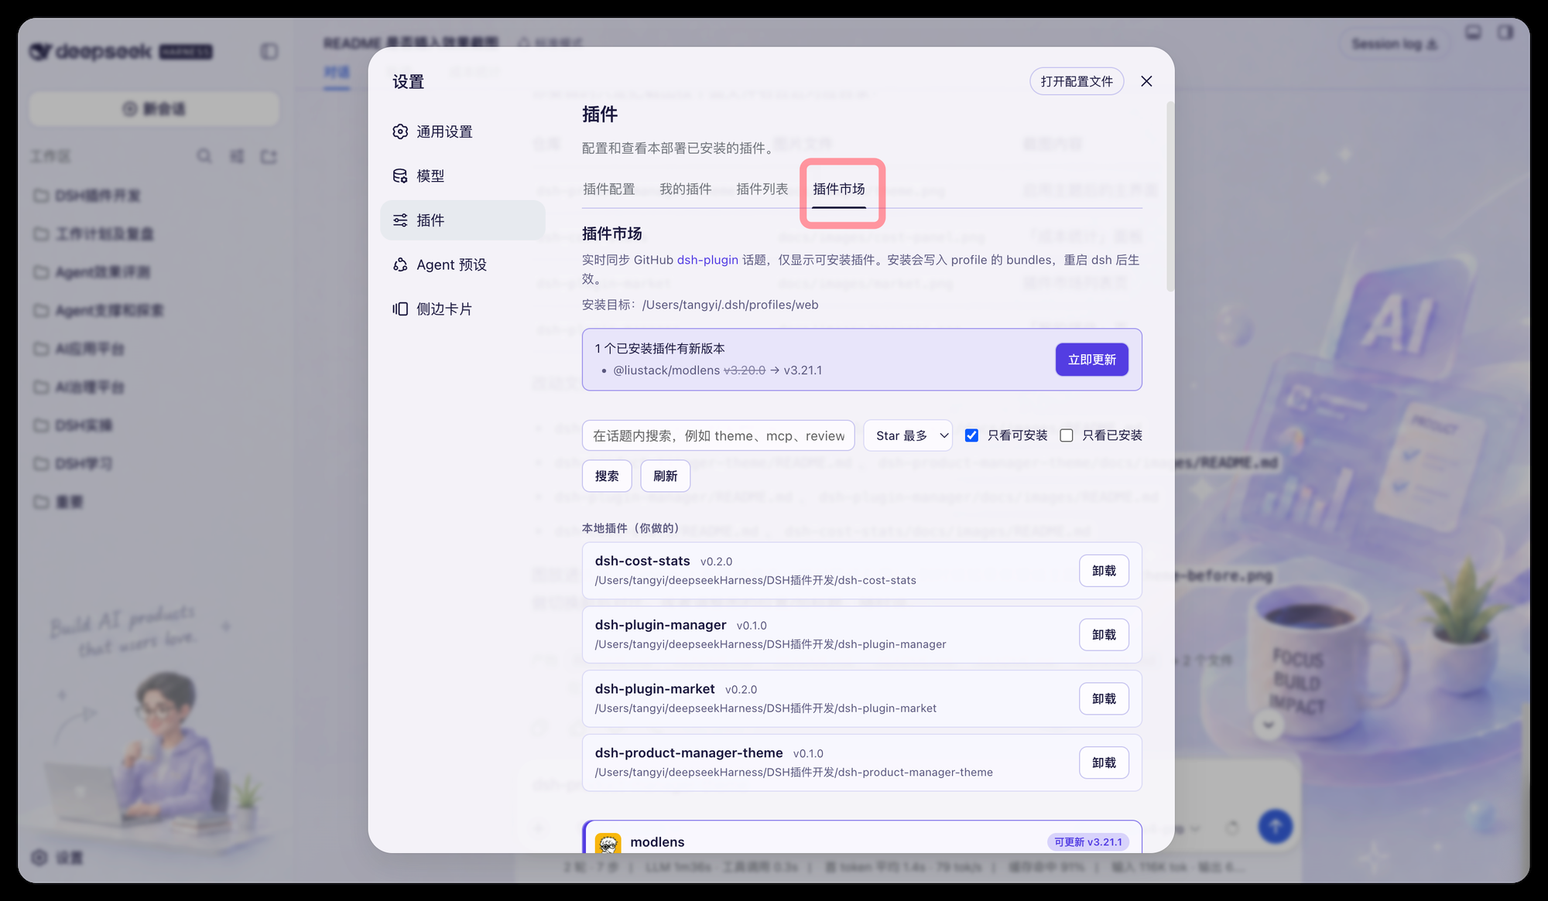Click the 1 个已安装插件有新版本 notice text
The height and width of the screenshot is (901, 1548).
[660, 349]
